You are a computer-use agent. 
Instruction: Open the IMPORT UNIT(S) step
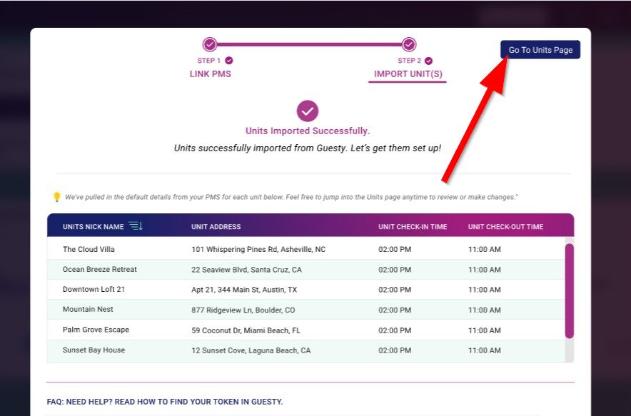tap(408, 74)
